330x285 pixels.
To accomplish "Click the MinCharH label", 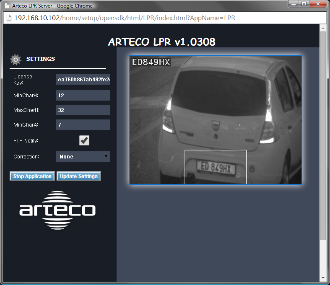I will click(26, 96).
